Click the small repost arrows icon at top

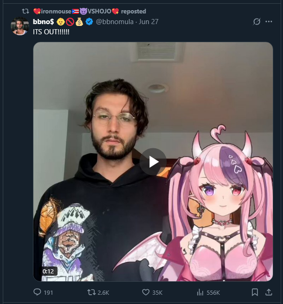[x=26, y=11]
